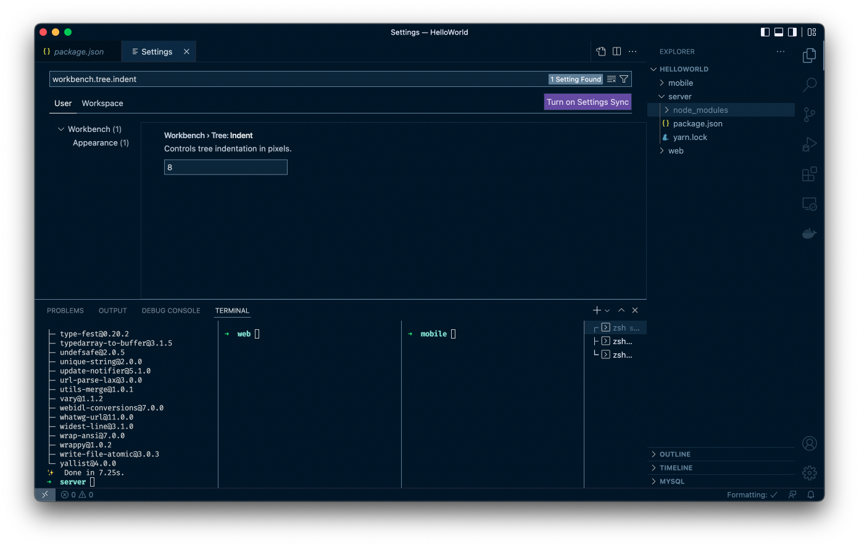The height and width of the screenshot is (547, 859).
Task: Click Turn on Settings Sync button
Action: click(x=587, y=102)
